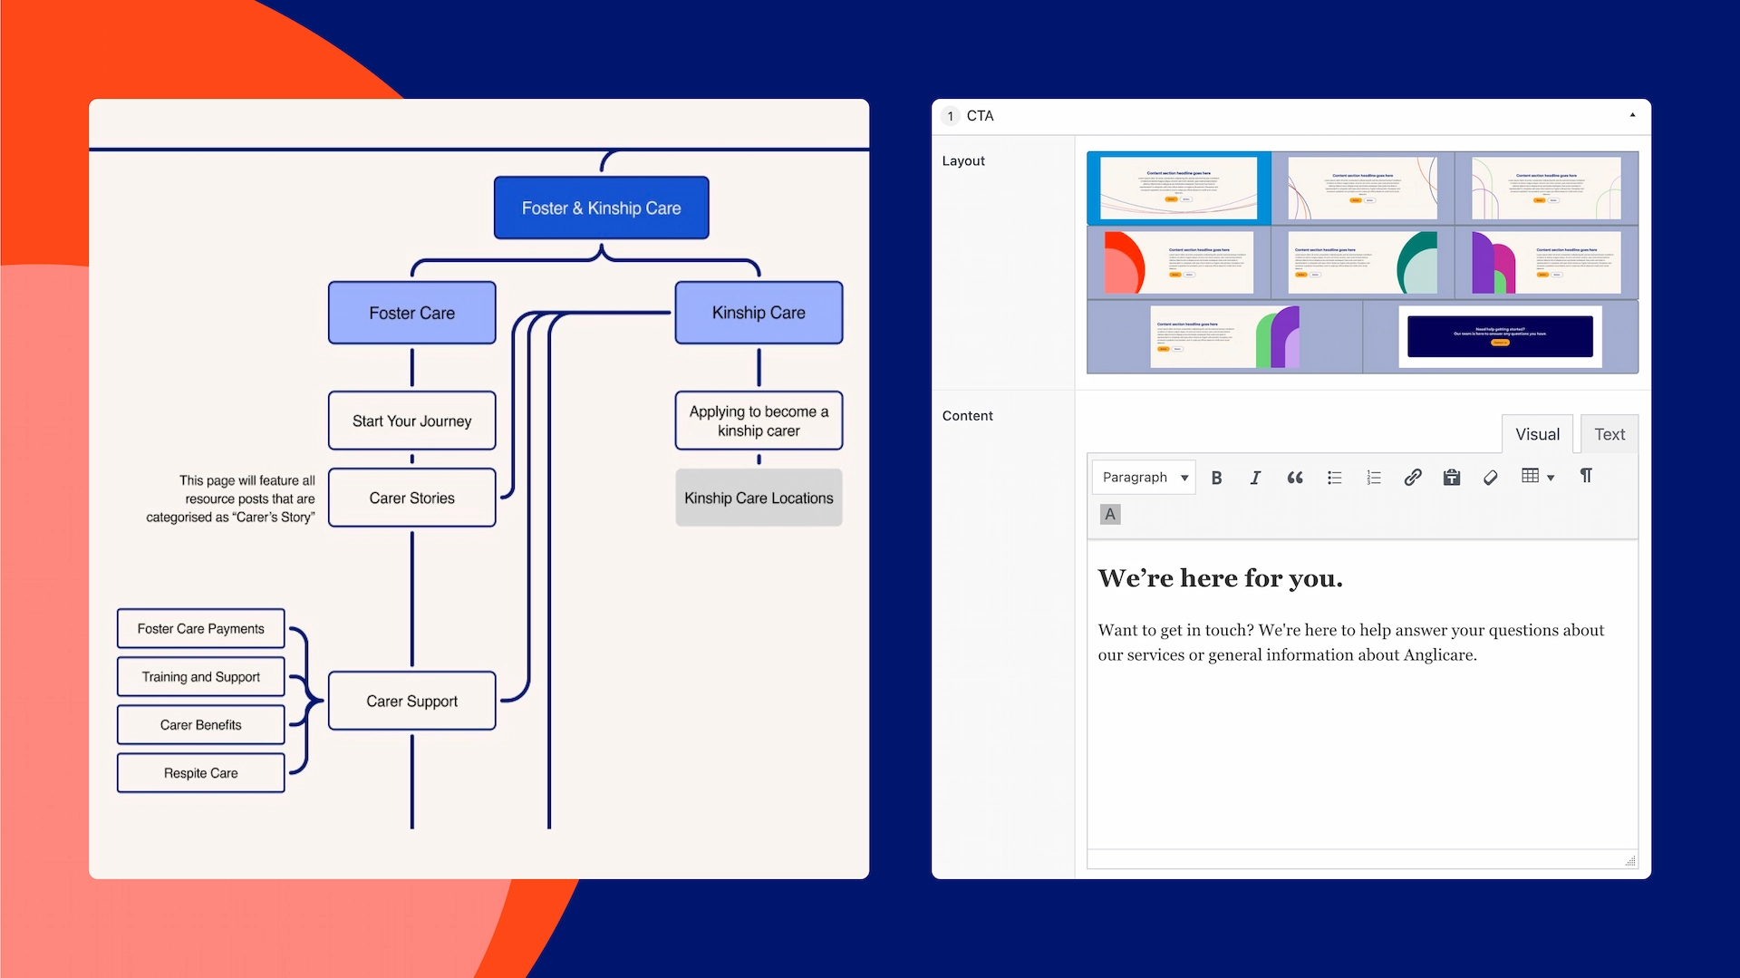The height and width of the screenshot is (978, 1740).
Task: Click the Foster Care node
Action: [411, 314]
